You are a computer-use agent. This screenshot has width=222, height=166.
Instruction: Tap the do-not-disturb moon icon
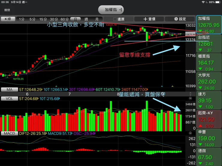207,2
